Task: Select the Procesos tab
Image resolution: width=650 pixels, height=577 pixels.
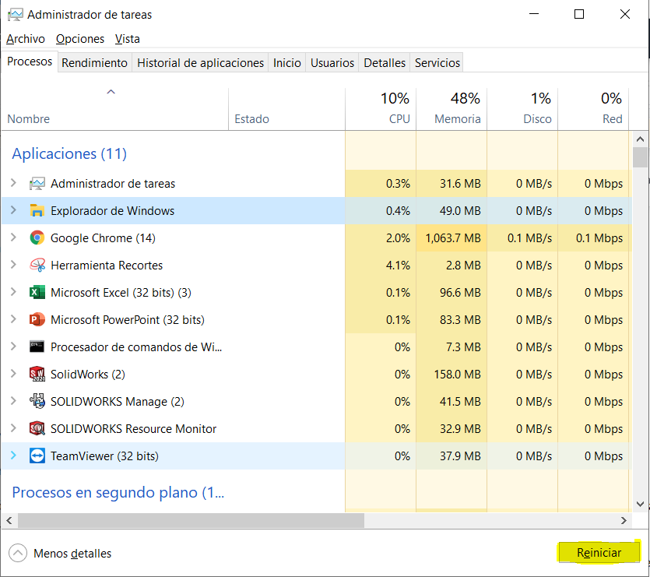Action: coord(30,62)
